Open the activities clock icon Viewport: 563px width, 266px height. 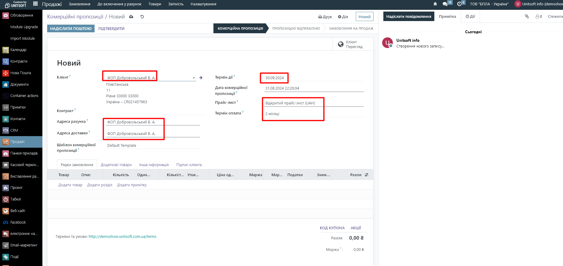click(x=459, y=4)
